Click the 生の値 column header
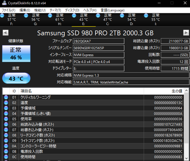190x161 pixels. click(x=164, y=91)
